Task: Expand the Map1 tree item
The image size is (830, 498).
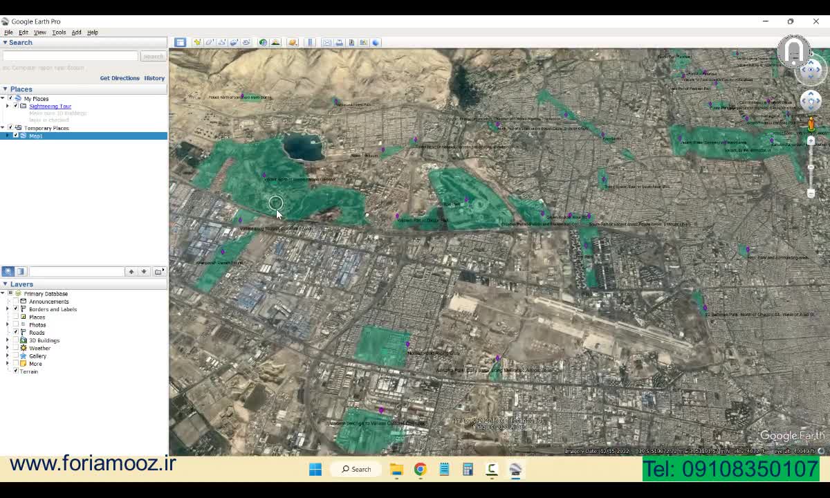Action: coord(8,136)
